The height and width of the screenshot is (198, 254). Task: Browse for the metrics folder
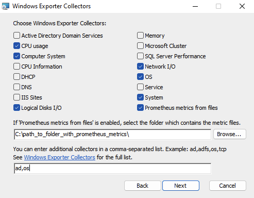pos(230,134)
